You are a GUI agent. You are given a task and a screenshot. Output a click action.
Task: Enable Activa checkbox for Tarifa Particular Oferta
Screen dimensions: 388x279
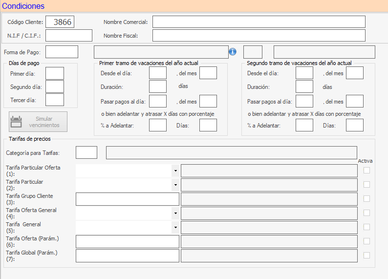(x=366, y=170)
